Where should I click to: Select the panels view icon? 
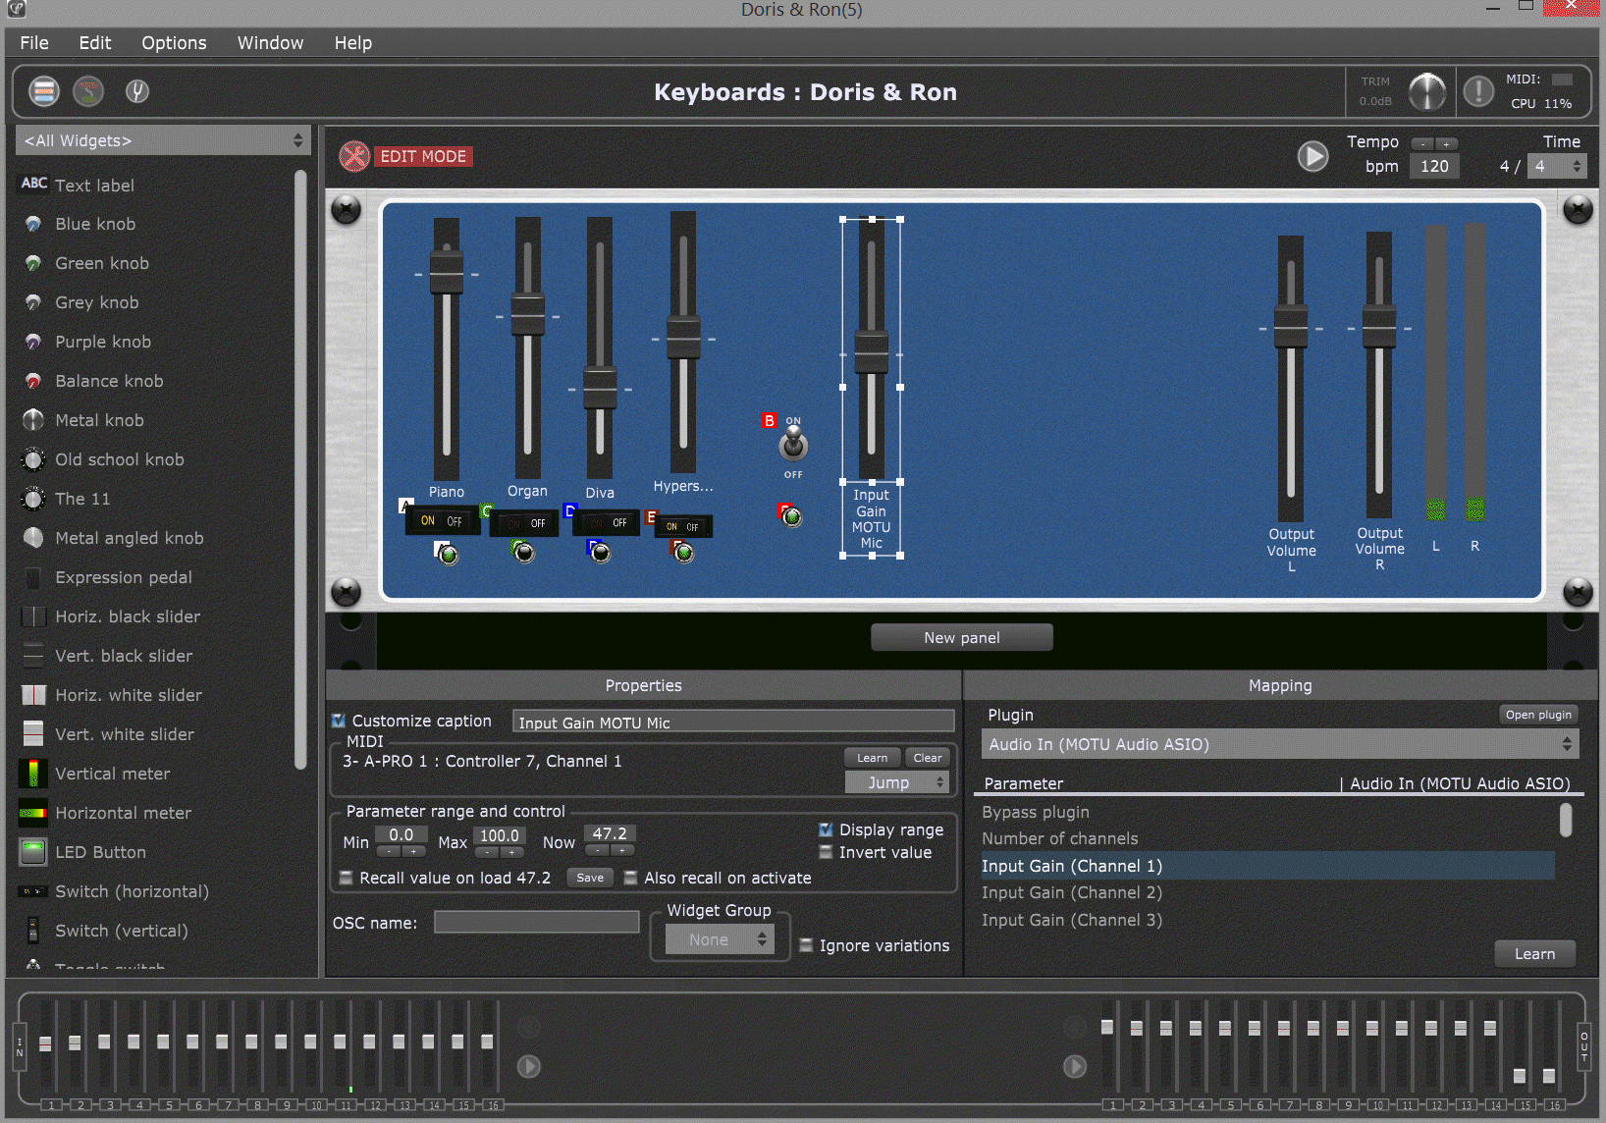coord(43,91)
